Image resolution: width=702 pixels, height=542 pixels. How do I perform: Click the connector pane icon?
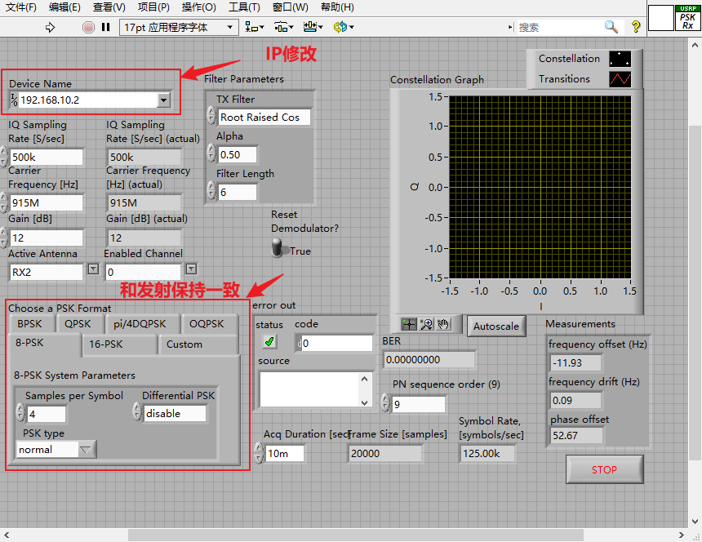tap(661, 18)
